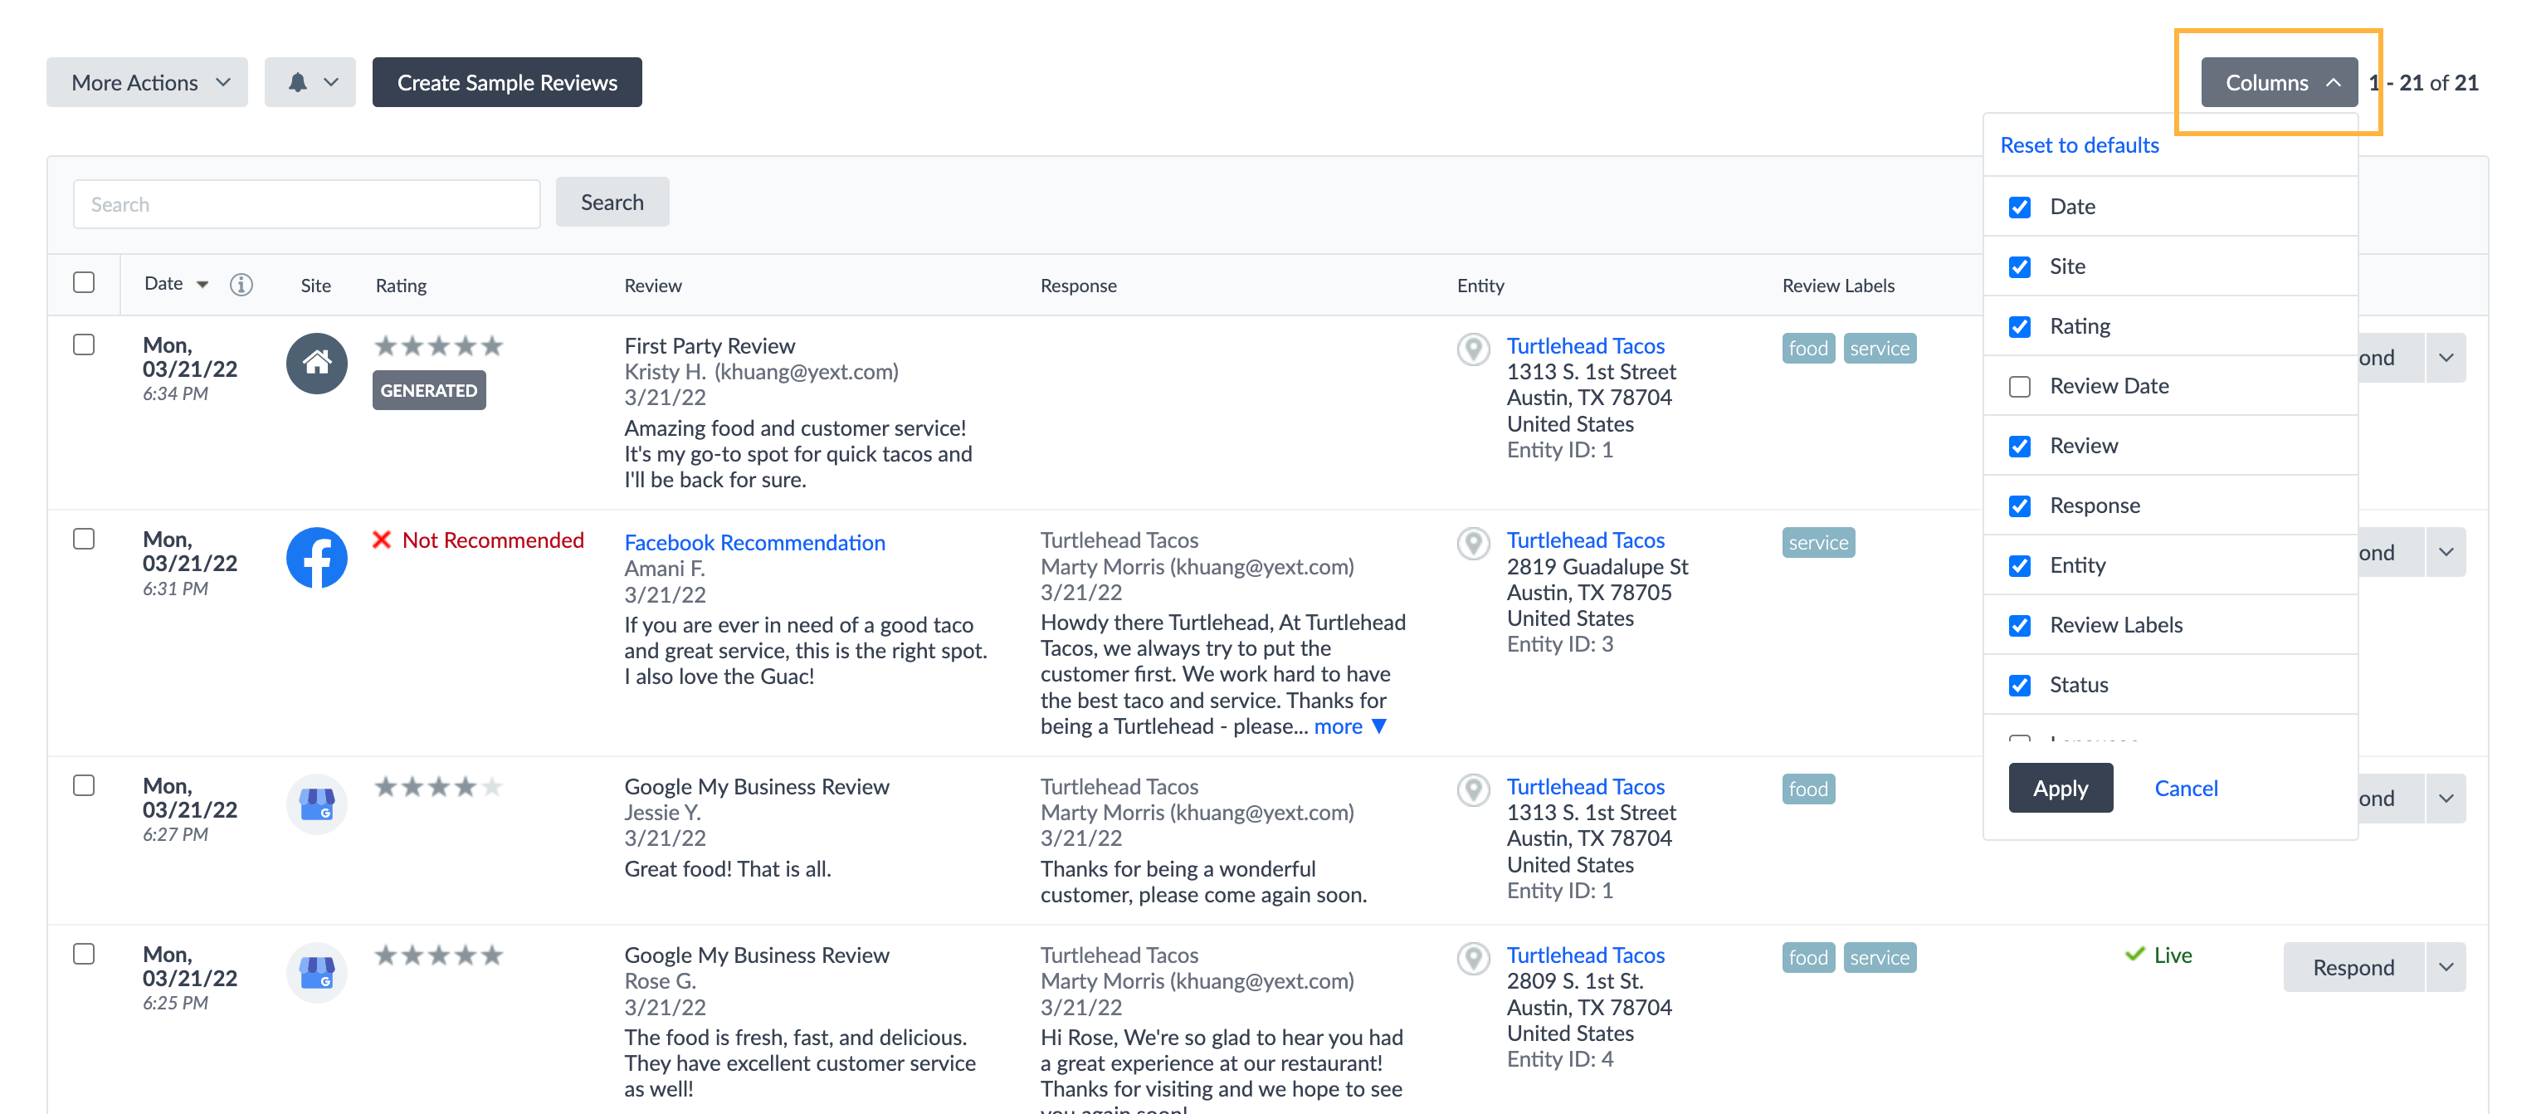This screenshot has width=2541, height=1114.
Task: Click four-star rating of Jessie Y. review
Action: tap(439, 786)
